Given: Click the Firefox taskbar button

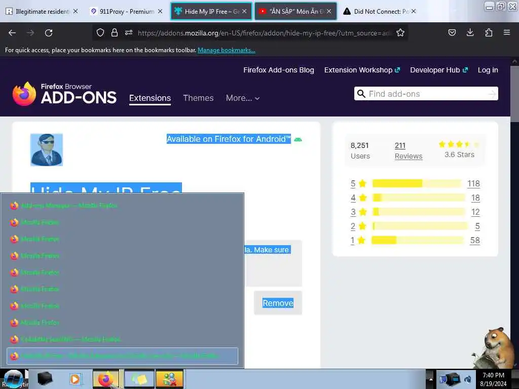Looking at the screenshot, I should pos(106,379).
